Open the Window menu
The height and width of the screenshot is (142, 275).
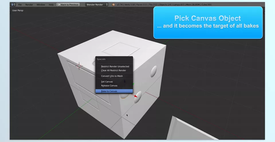point(41,5)
